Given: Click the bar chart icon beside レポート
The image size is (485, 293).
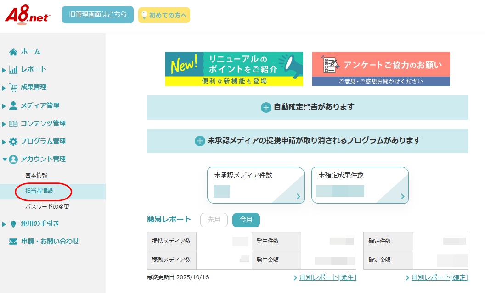Looking at the screenshot, I should click(x=13, y=70).
